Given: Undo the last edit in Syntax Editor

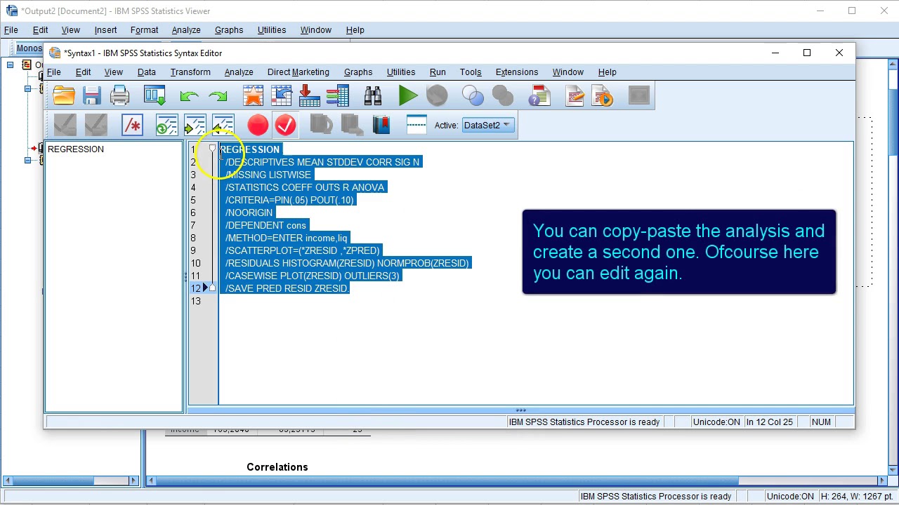Looking at the screenshot, I should [x=189, y=95].
